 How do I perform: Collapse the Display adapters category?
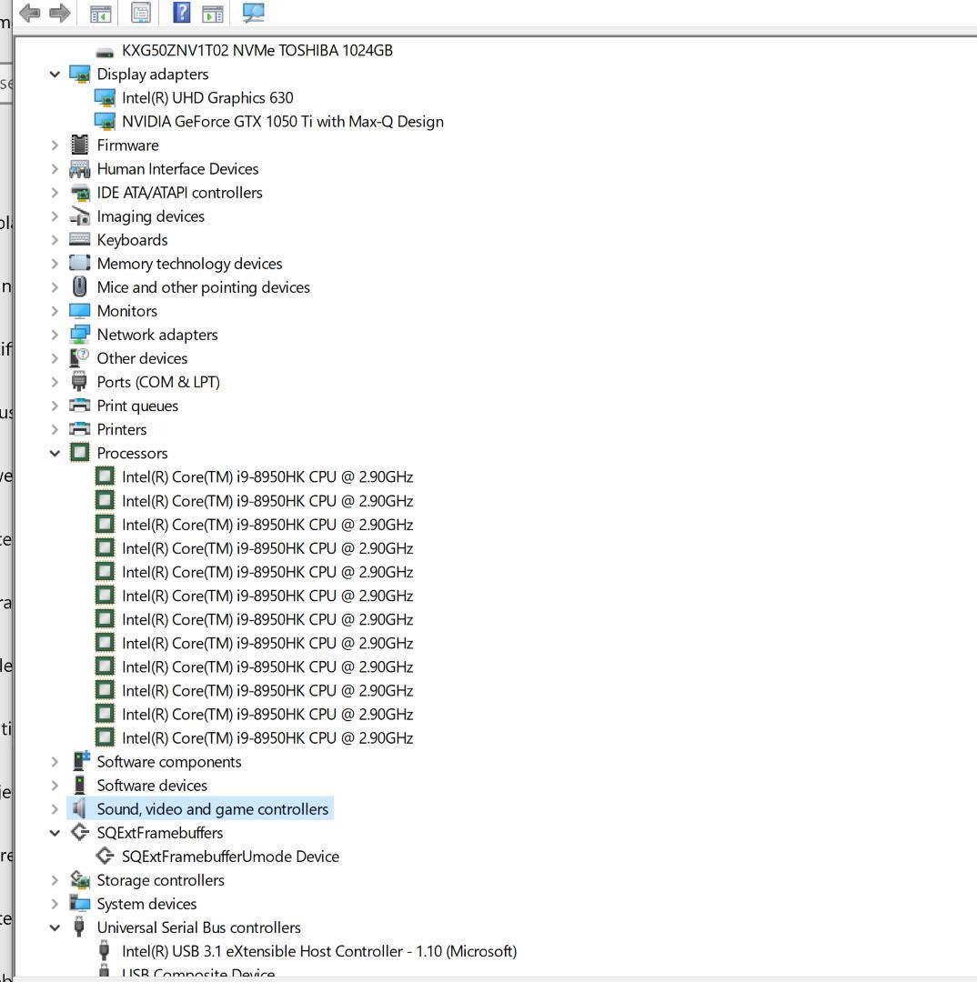click(x=55, y=75)
